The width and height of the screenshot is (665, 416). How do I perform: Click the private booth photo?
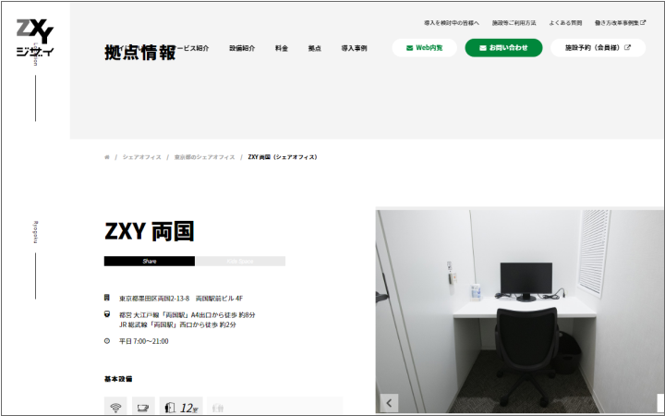click(x=520, y=311)
